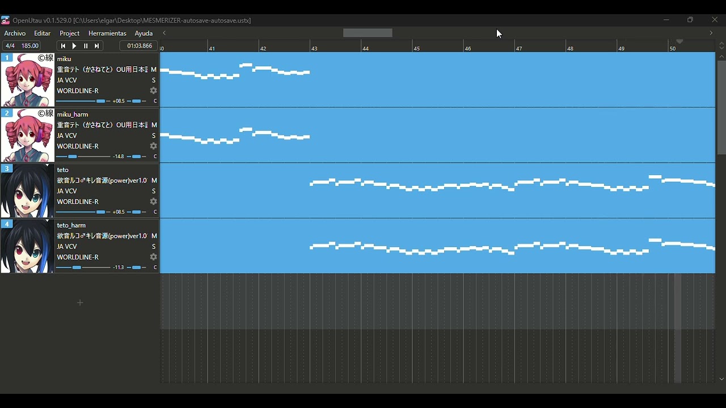This screenshot has width=726, height=408.
Task: Click the vertical scrollbar thumb
Action: point(721,108)
